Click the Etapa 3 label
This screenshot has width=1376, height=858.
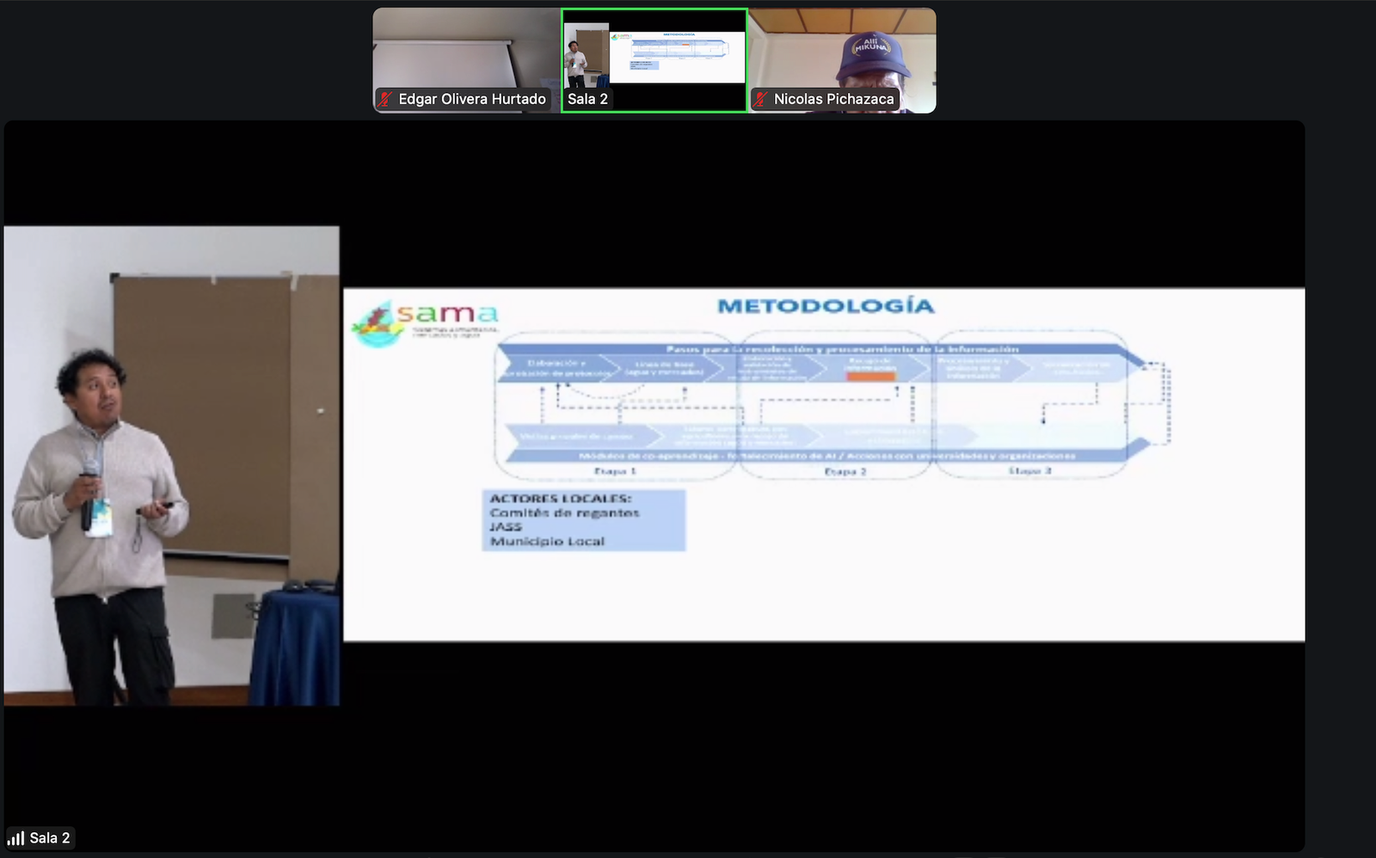[1029, 471]
